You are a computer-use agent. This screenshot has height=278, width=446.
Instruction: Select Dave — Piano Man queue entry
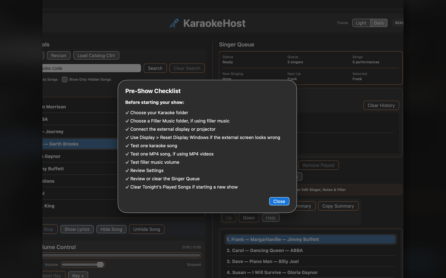pyautogui.click(x=310, y=261)
